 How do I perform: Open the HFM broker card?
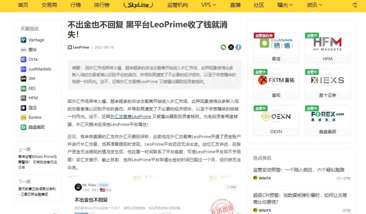point(327,48)
